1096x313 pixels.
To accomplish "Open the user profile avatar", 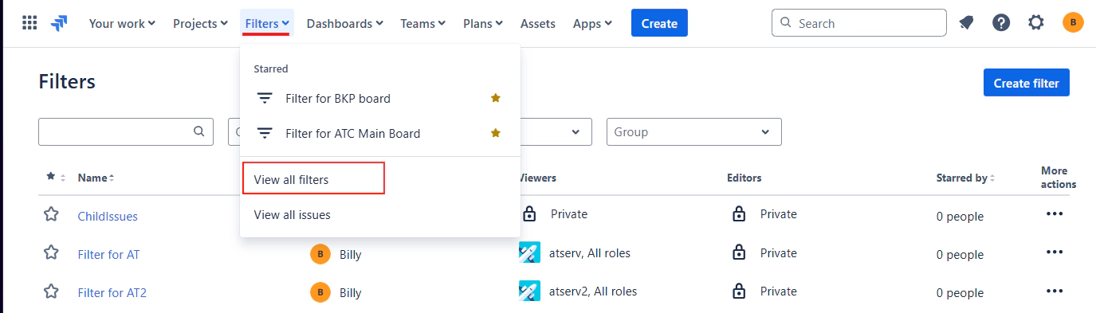I will click(1073, 23).
